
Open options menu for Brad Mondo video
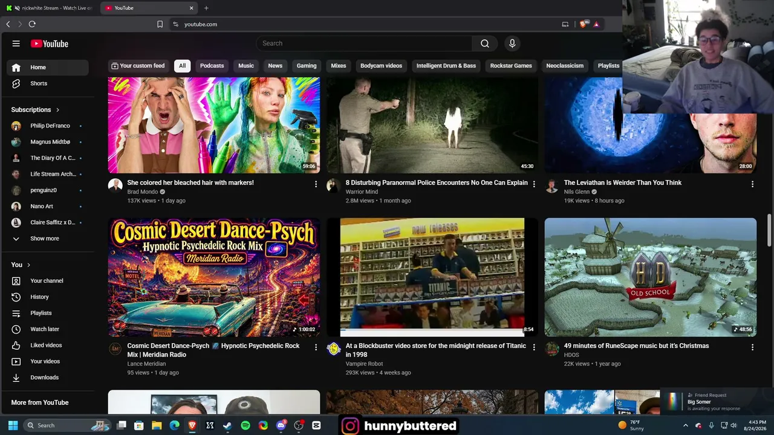click(316, 184)
